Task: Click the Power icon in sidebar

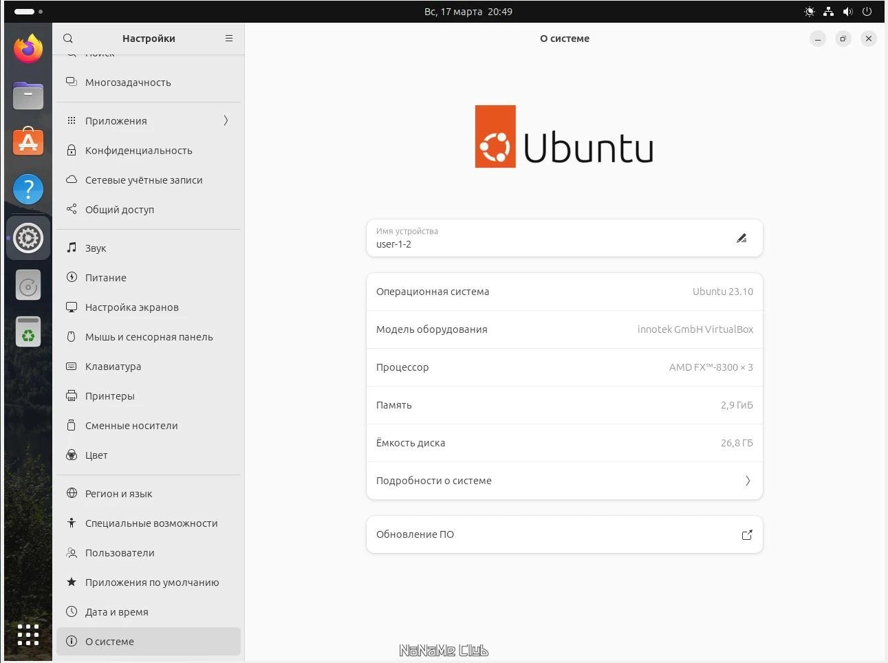Action: tap(72, 277)
